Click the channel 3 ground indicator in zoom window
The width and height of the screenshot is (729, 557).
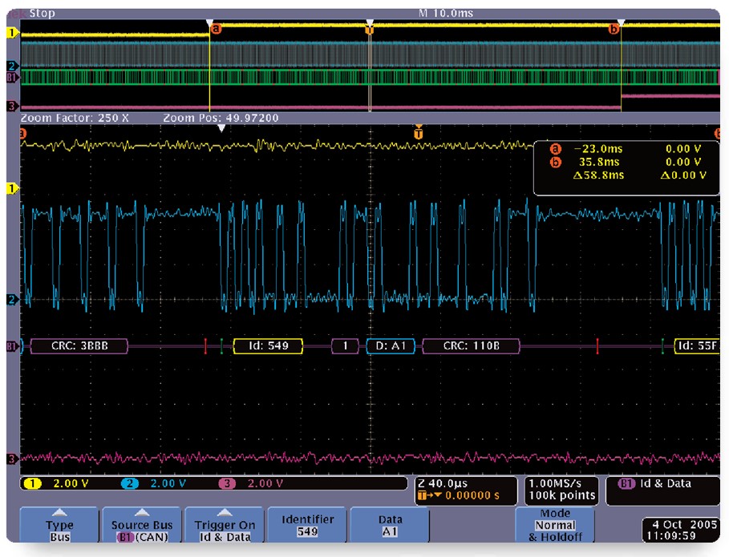(x=12, y=459)
